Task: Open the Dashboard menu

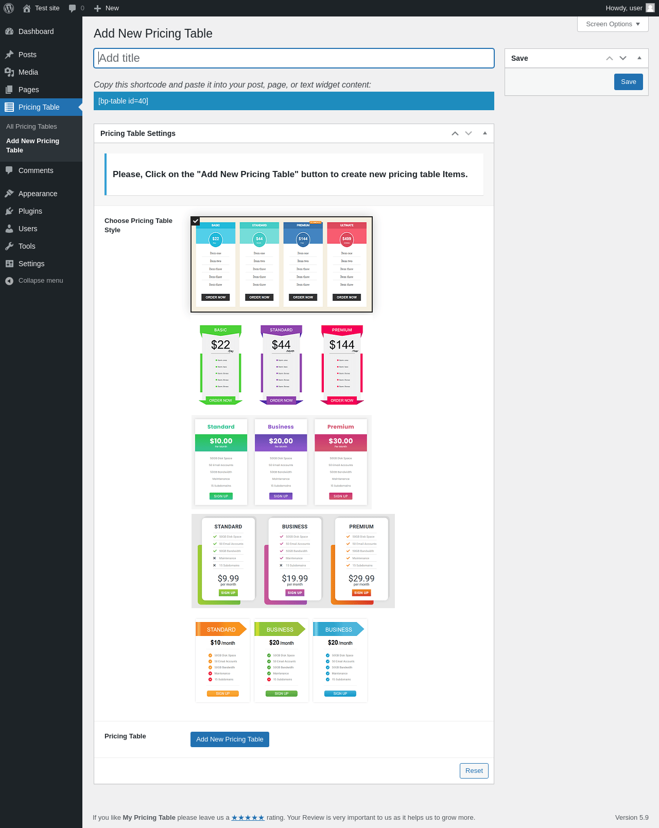Action: pos(41,31)
